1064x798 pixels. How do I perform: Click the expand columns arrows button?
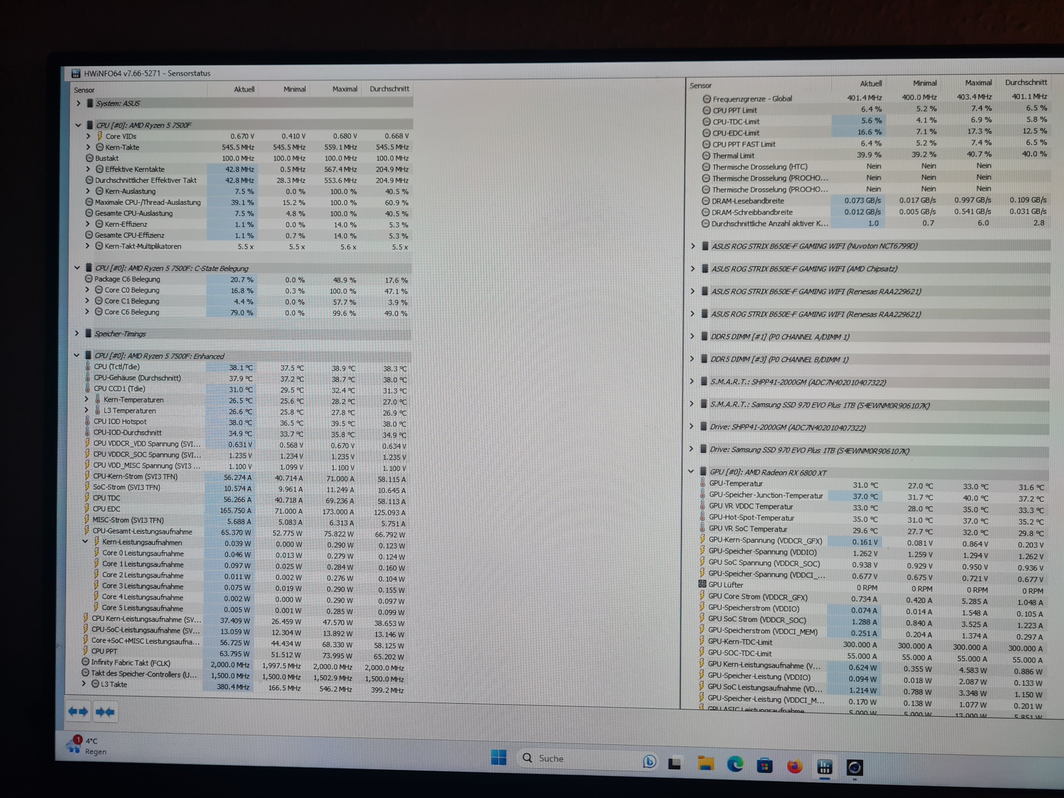78,711
